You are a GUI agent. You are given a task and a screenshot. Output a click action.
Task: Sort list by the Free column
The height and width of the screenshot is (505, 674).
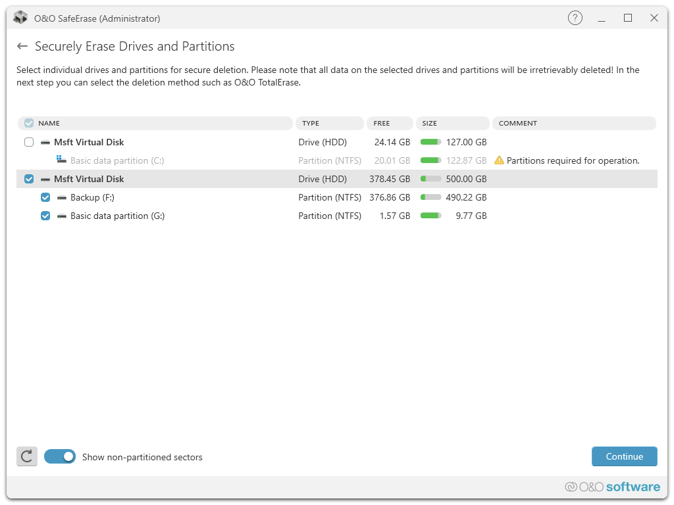[390, 123]
